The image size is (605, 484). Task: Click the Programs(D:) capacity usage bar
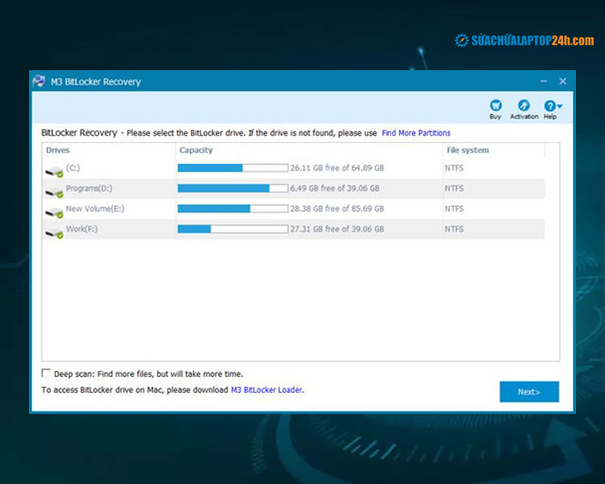click(232, 188)
